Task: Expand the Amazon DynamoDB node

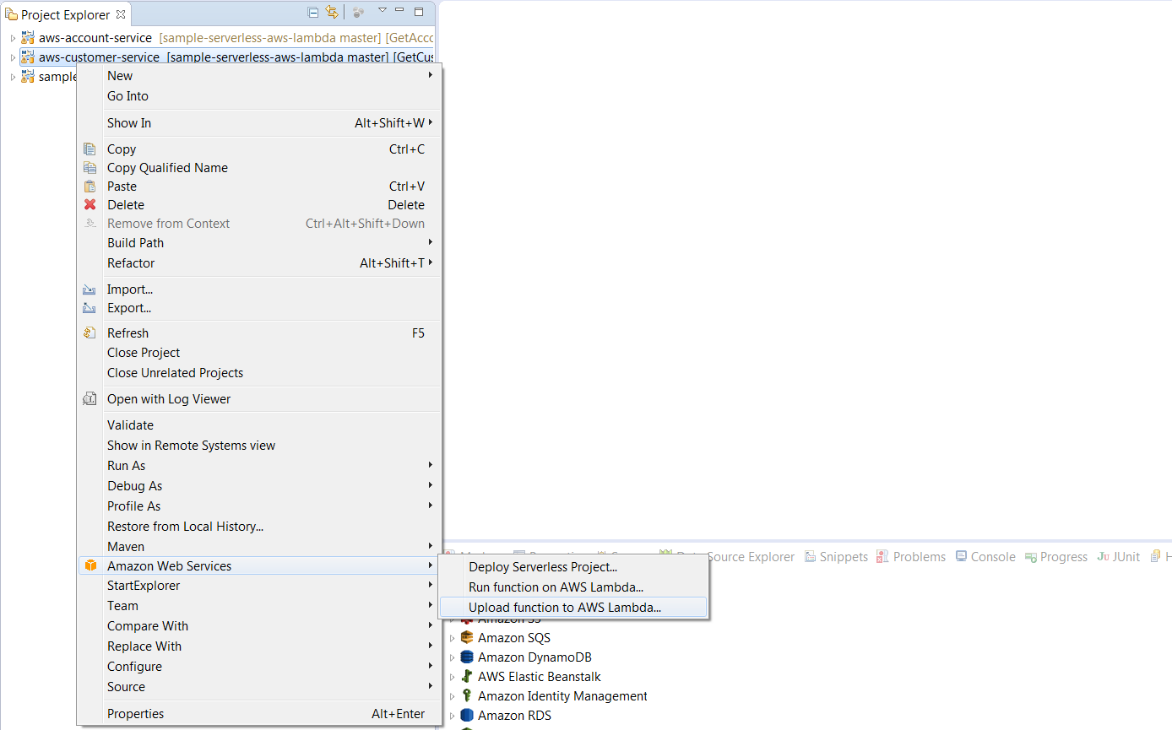Action: [452, 657]
